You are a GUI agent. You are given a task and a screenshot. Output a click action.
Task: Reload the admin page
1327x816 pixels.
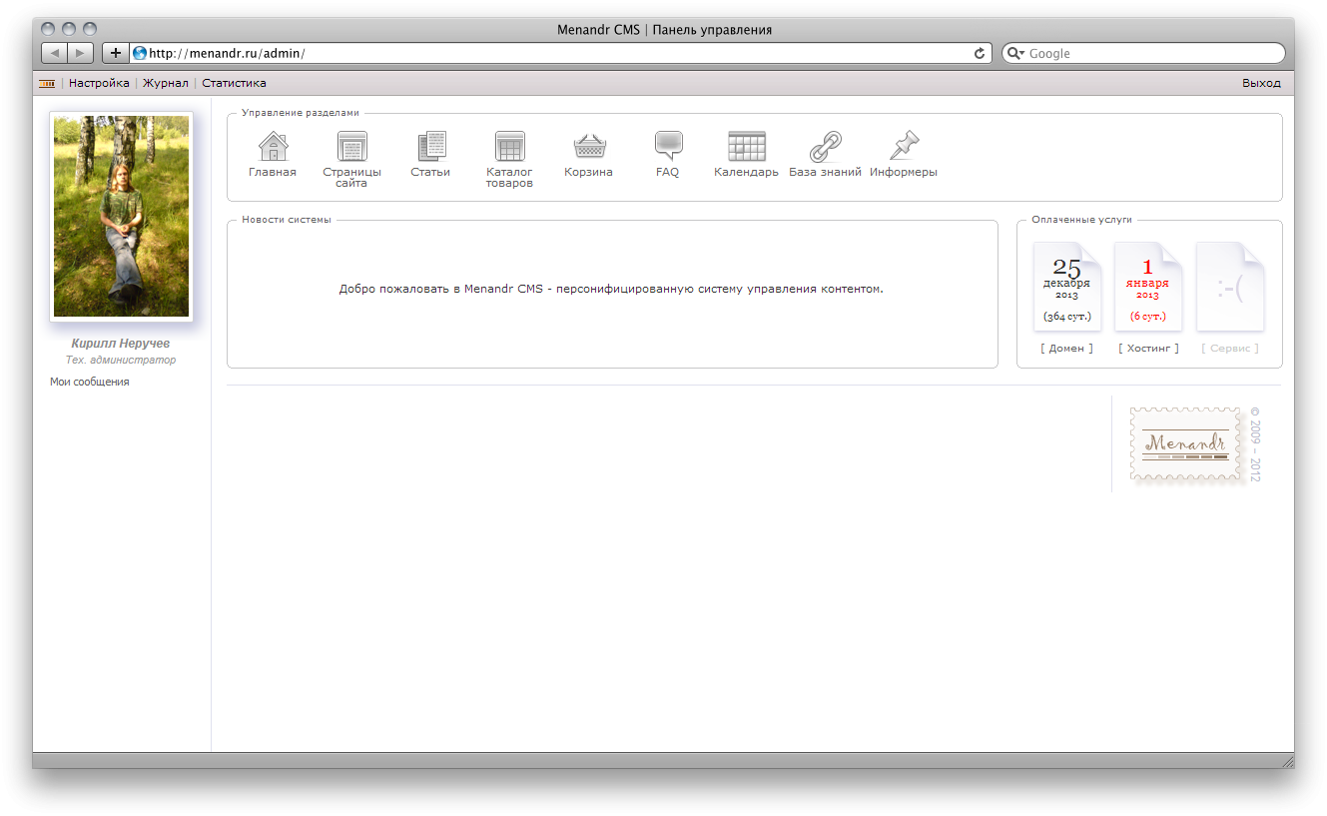tap(980, 53)
